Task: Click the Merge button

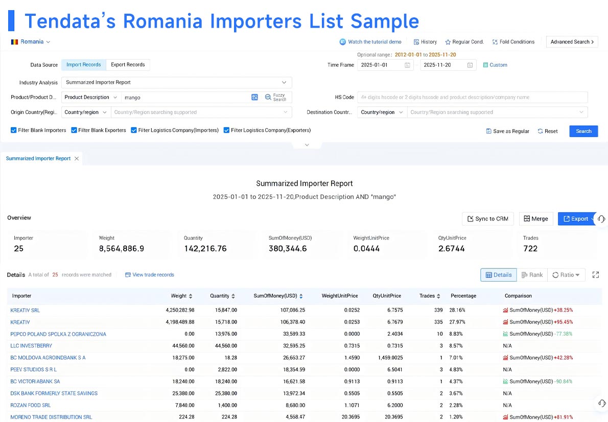Action: [x=536, y=219]
